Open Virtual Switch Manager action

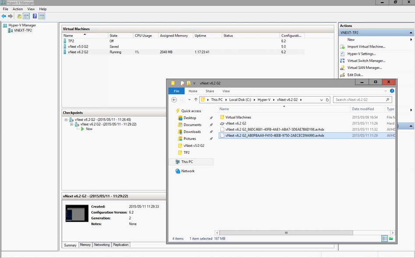pos(366,60)
